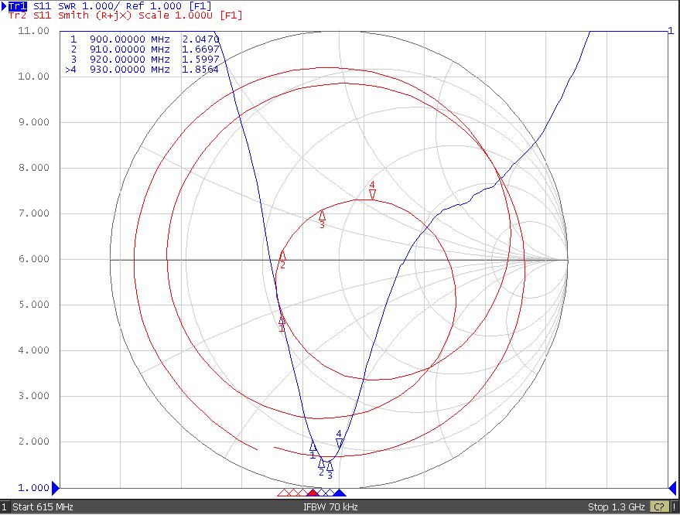Select marker row 900.00000 MHz in table

(x=144, y=38)
